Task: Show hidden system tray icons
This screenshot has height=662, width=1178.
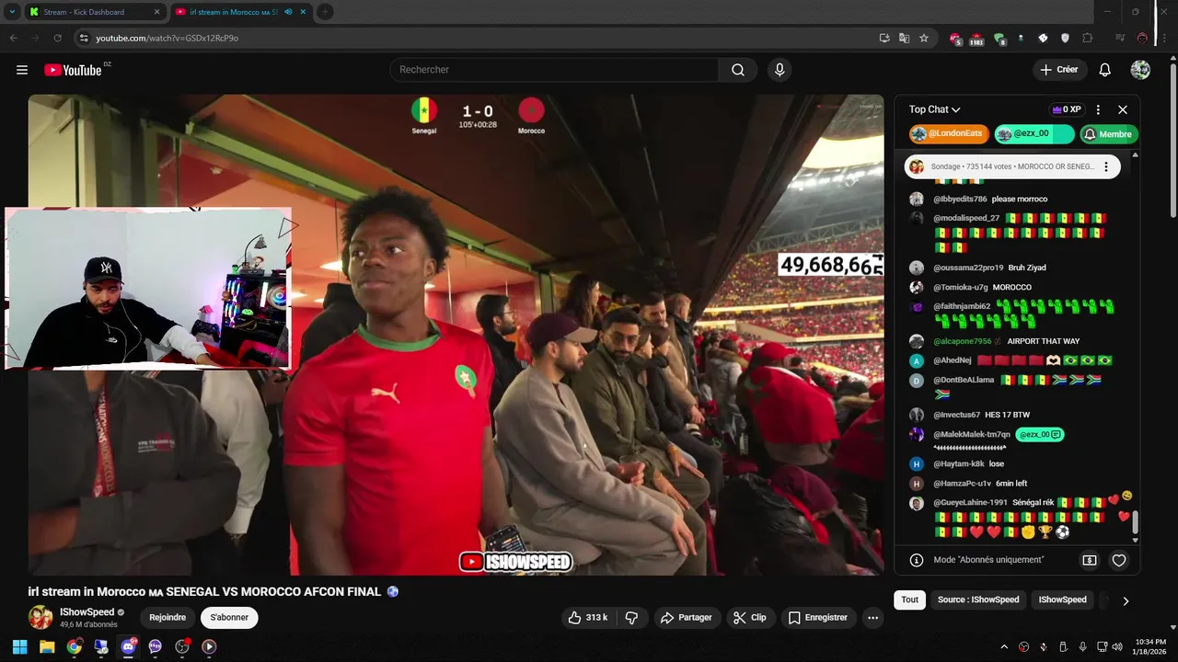Action: click(x=1004, y=646)
